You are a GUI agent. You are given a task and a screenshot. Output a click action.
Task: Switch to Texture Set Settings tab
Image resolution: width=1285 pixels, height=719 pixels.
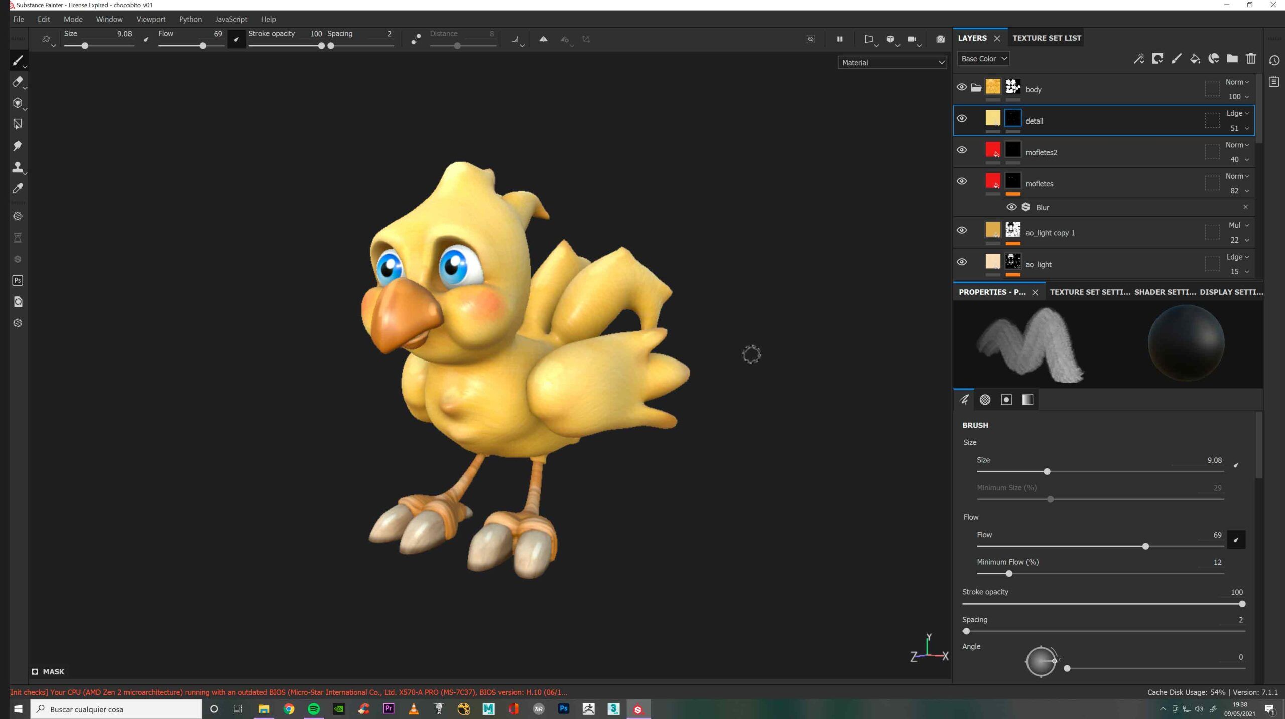1090,292
